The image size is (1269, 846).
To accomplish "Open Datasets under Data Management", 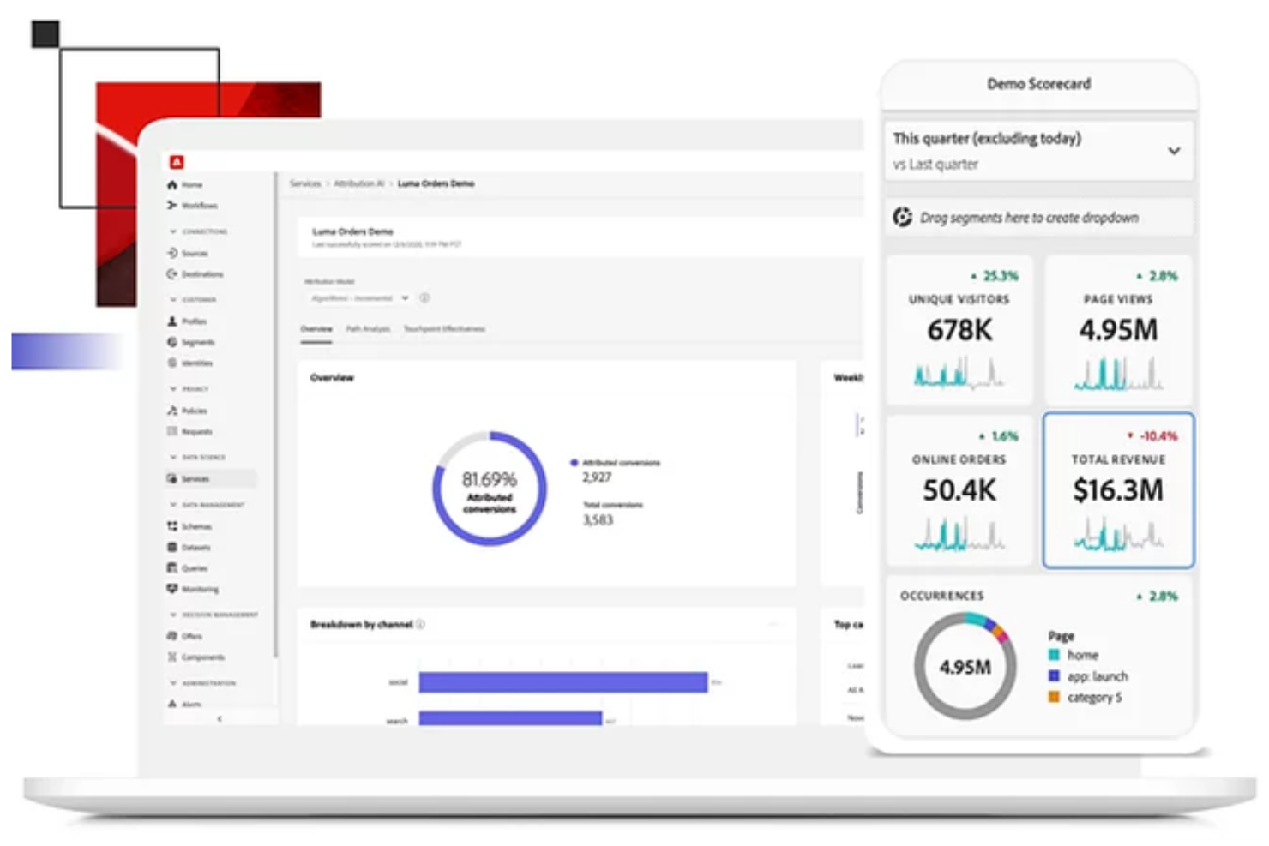I will [195, 547].
